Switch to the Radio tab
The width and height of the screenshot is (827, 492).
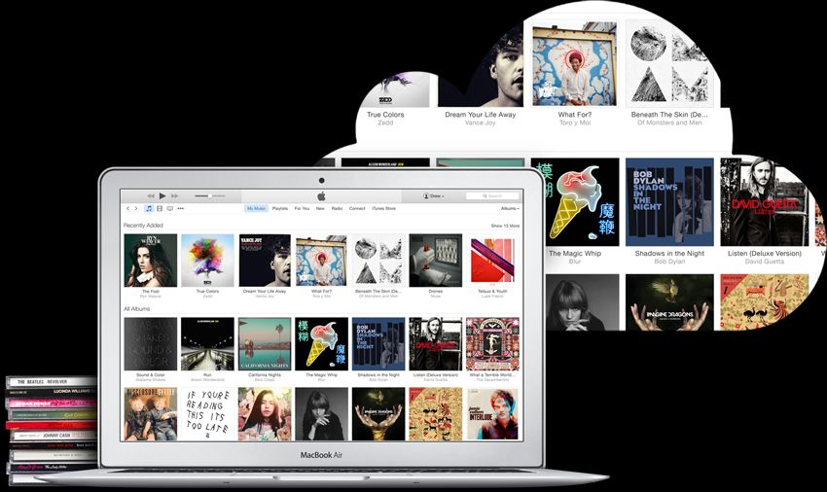tap(337, 209)
